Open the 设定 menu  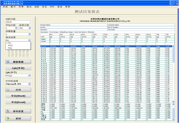tap(44, 6)
